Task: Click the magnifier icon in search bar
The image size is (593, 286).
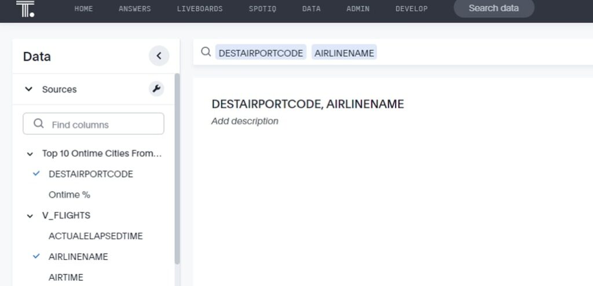Action: (206, 52)
